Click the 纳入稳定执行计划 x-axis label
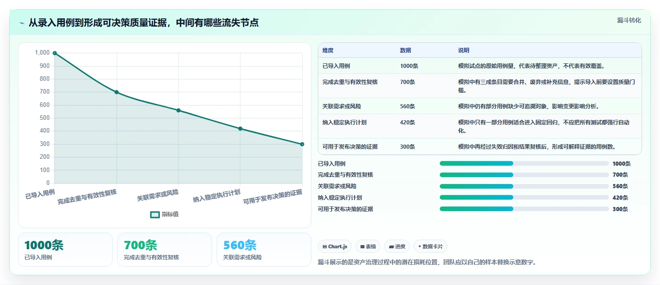Image resolution: width=660 pixels, height=285 pixels. [x=217, y=196]
